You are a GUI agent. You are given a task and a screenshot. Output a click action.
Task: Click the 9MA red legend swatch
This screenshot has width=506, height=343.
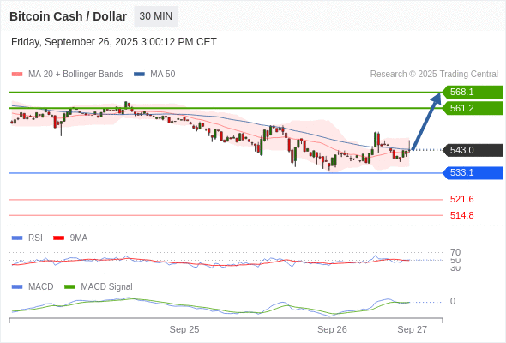point(58,238)
